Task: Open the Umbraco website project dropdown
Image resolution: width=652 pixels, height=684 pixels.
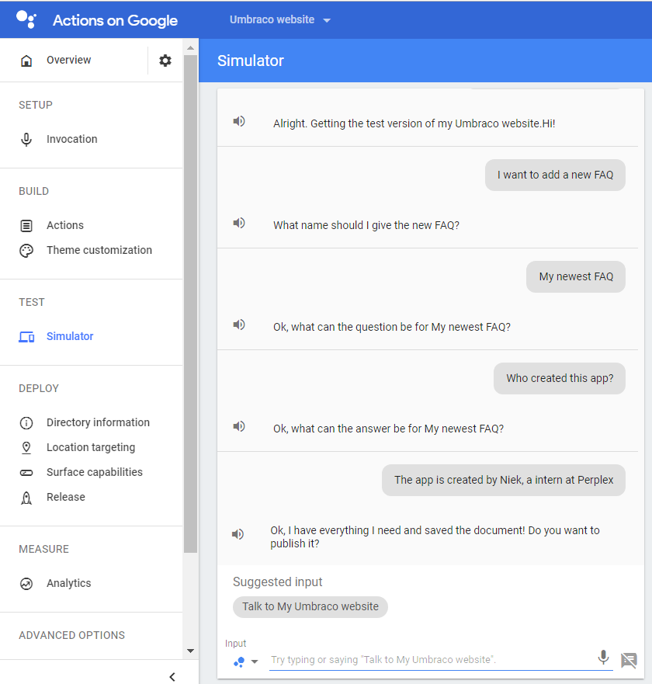Action: click(x=280, y=19)
